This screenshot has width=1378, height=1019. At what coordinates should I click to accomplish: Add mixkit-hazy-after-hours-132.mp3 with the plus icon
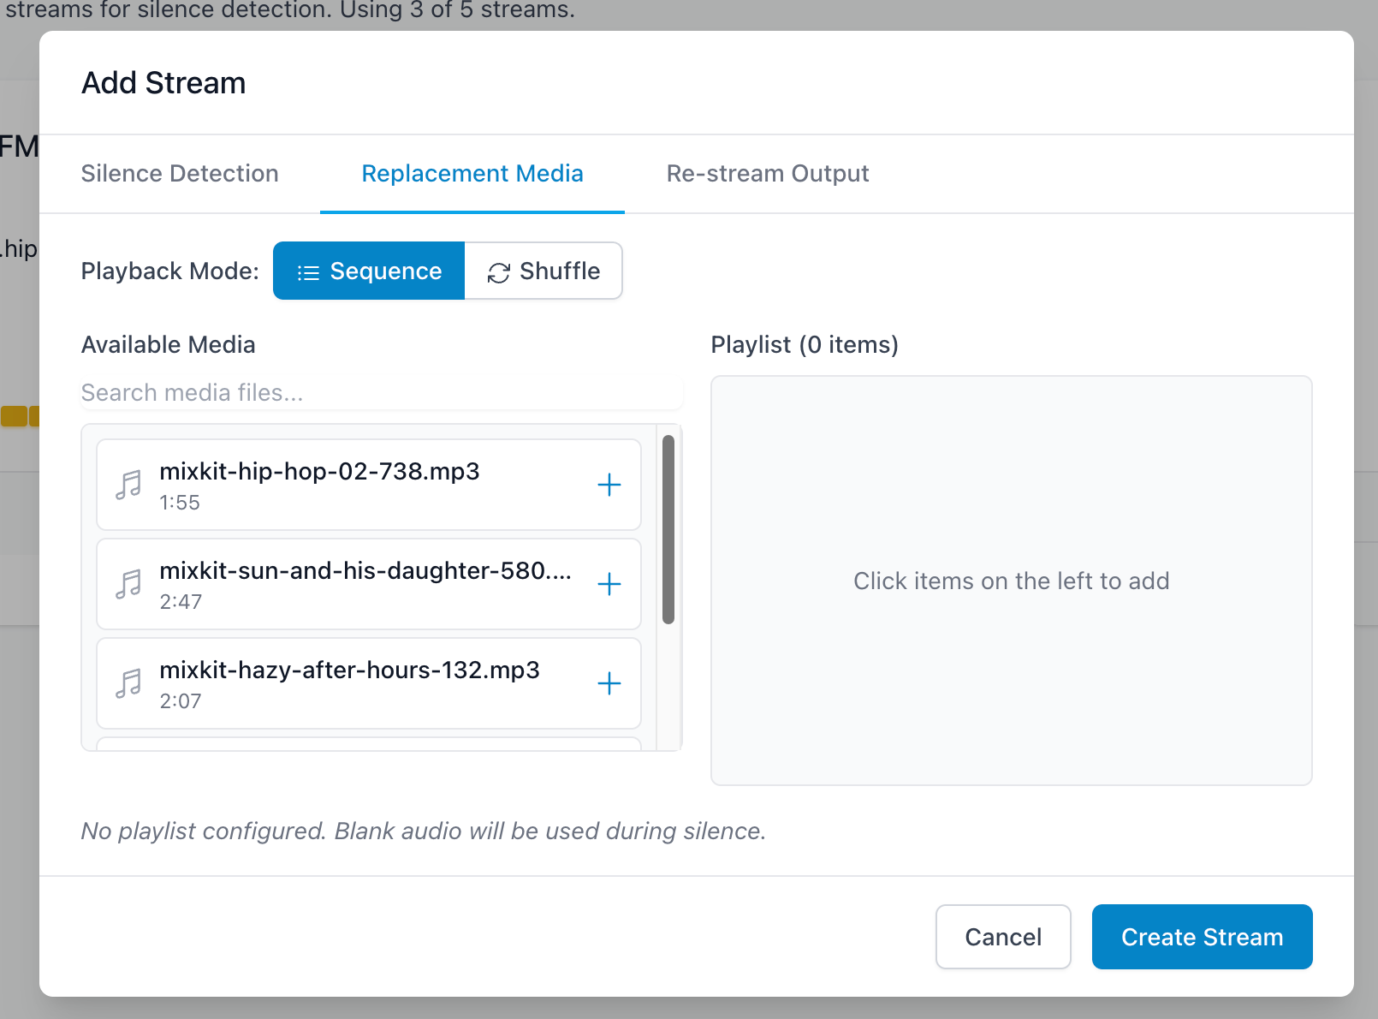(x=609, y=683)
